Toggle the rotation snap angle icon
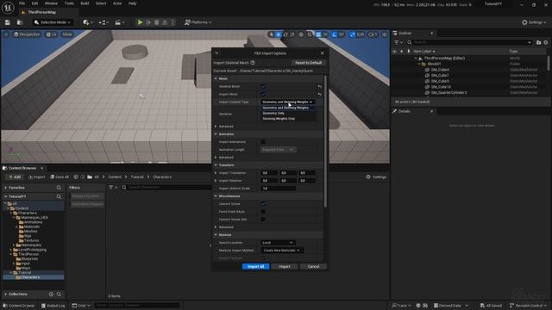This screenshot has height=310, width=552. tap(335, 34)
